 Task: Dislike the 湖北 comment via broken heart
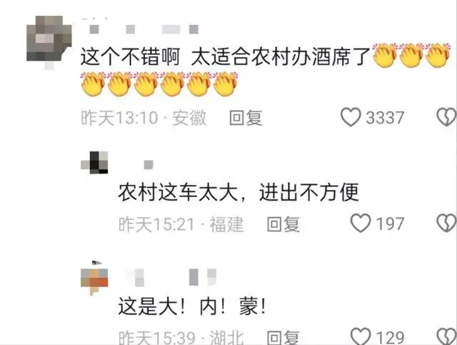click(446, 336)
